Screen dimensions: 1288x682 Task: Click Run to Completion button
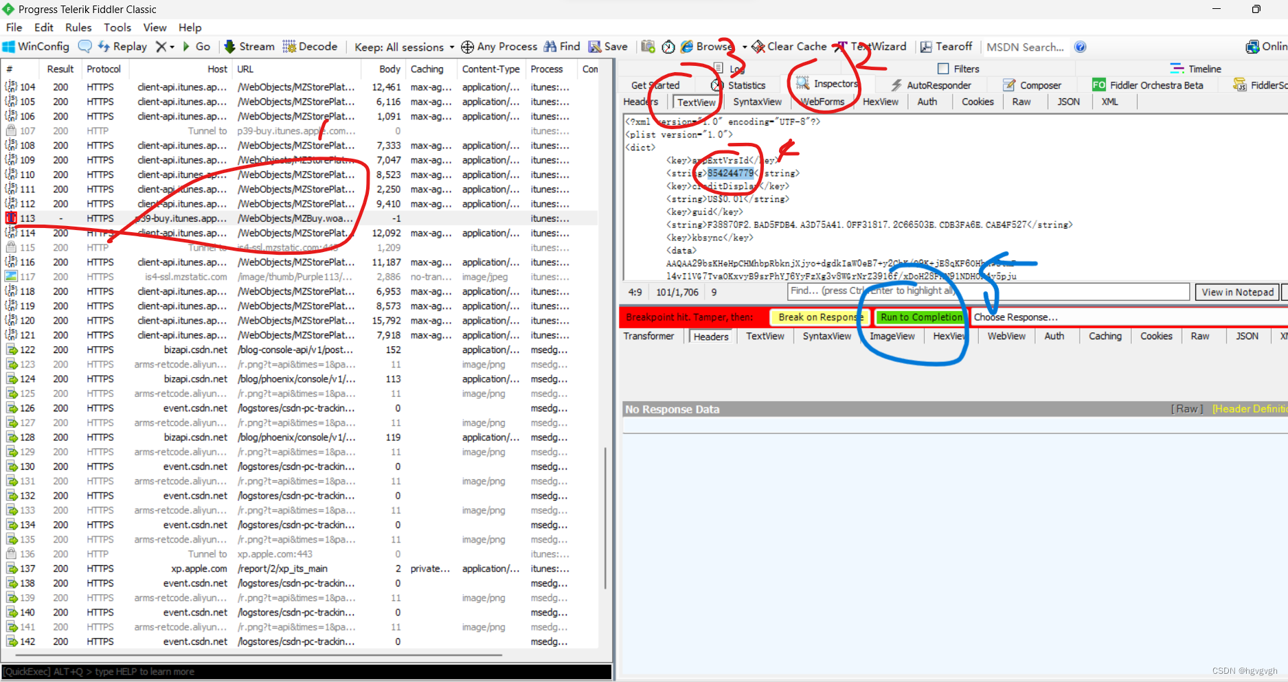tap(920, 317)
